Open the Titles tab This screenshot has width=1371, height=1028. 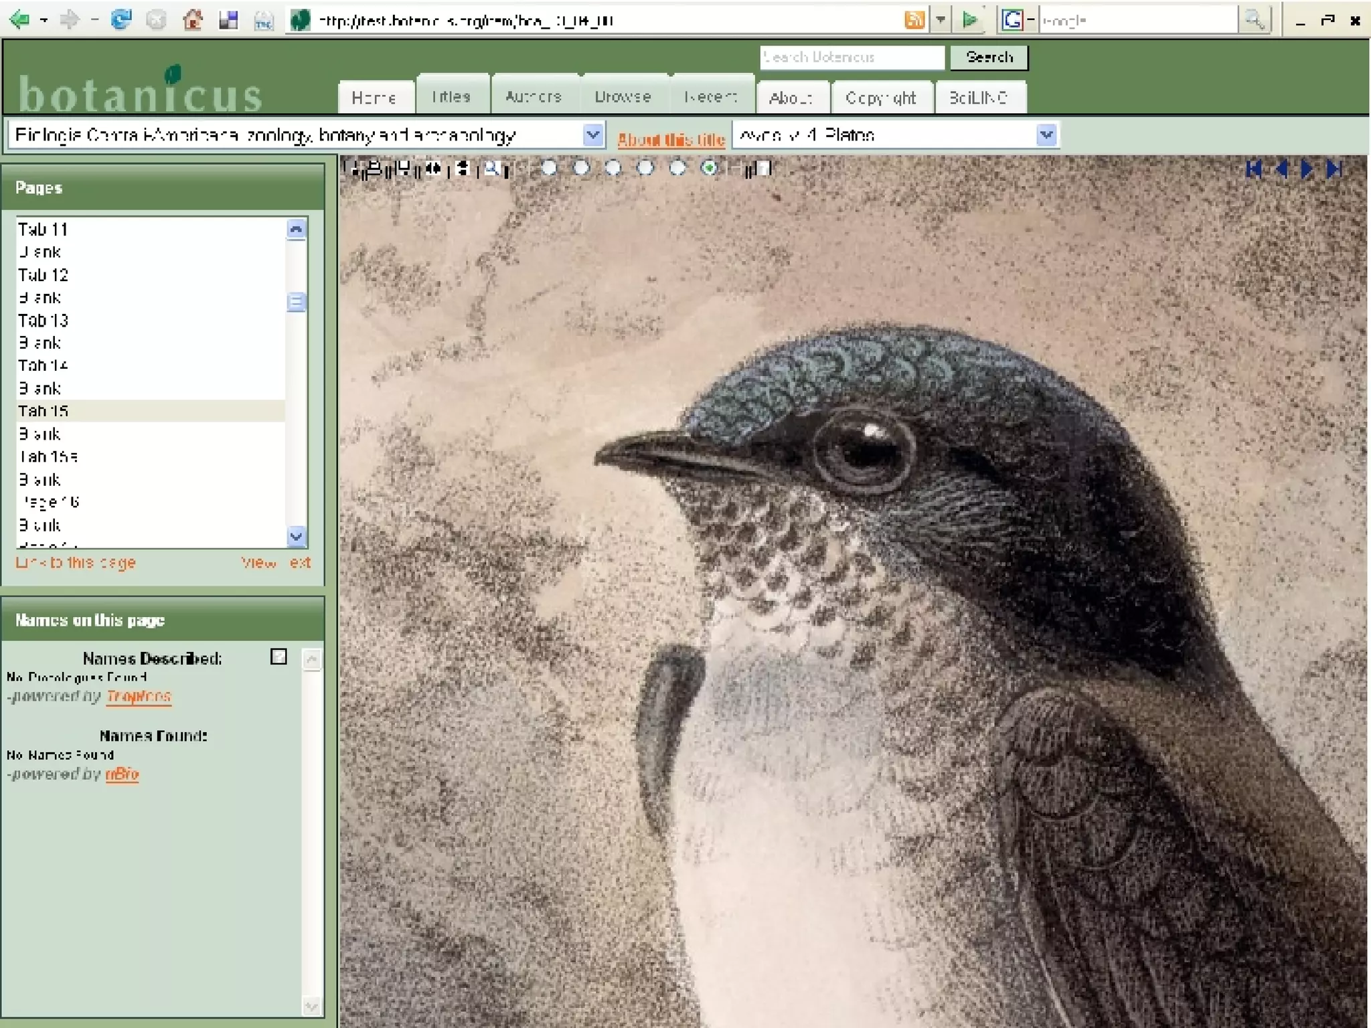pyautogui.click(x=451, y=97)
